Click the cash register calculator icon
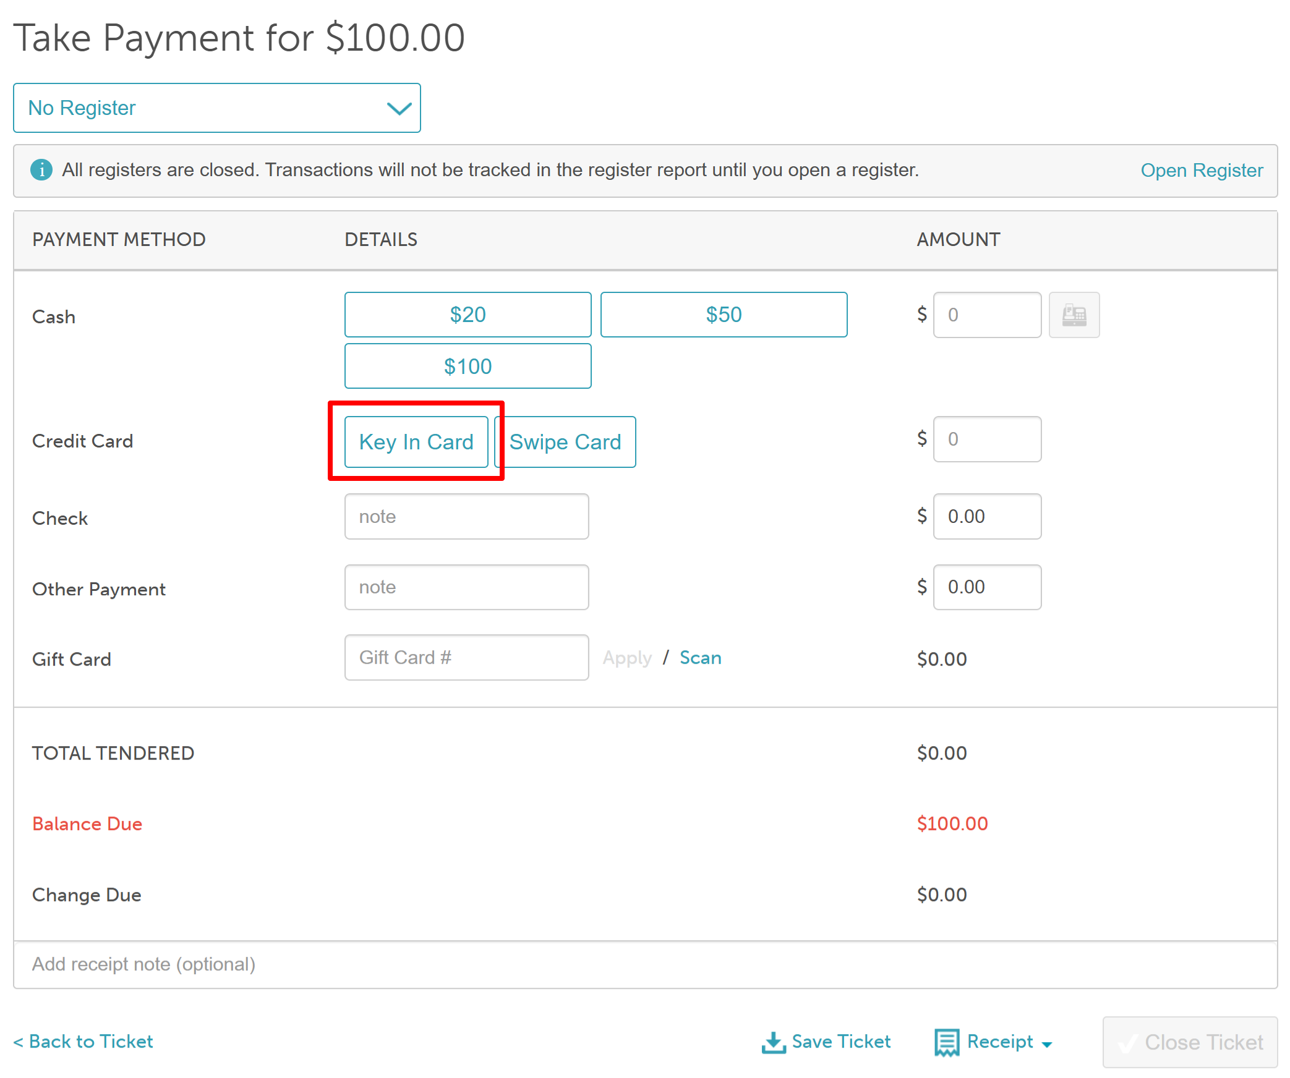 [x=1074, y=315]
